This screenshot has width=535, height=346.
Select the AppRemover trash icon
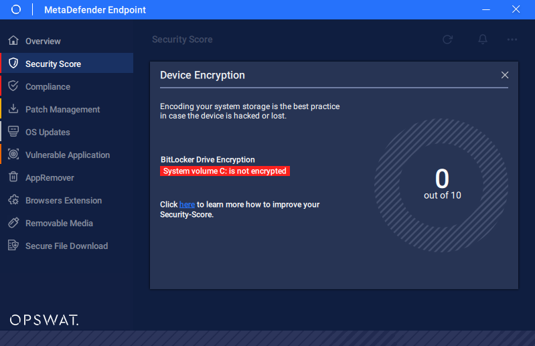click(x=13, y=177)
